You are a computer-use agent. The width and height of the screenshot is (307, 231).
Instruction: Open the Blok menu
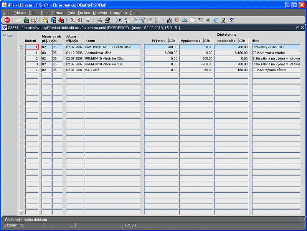coord(45,13)
